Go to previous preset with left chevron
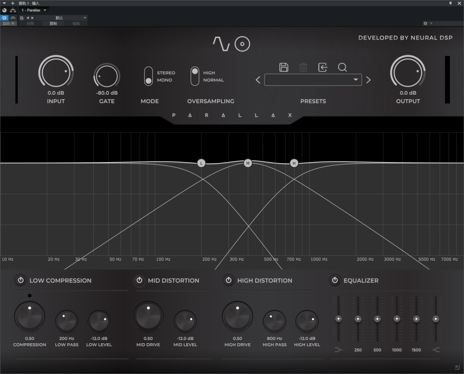 point(258,80)
